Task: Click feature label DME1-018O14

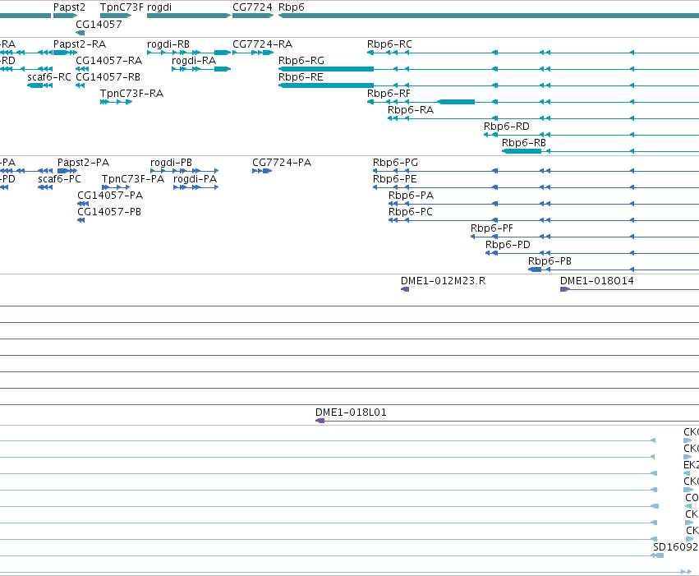Action: [x=597, y=280]
